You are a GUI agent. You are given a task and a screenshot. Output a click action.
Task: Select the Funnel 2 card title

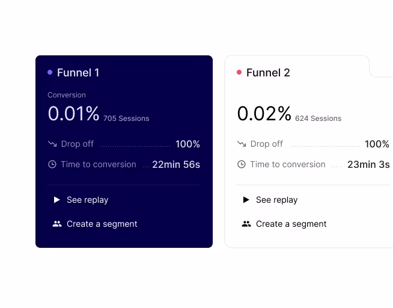[268, 73]
